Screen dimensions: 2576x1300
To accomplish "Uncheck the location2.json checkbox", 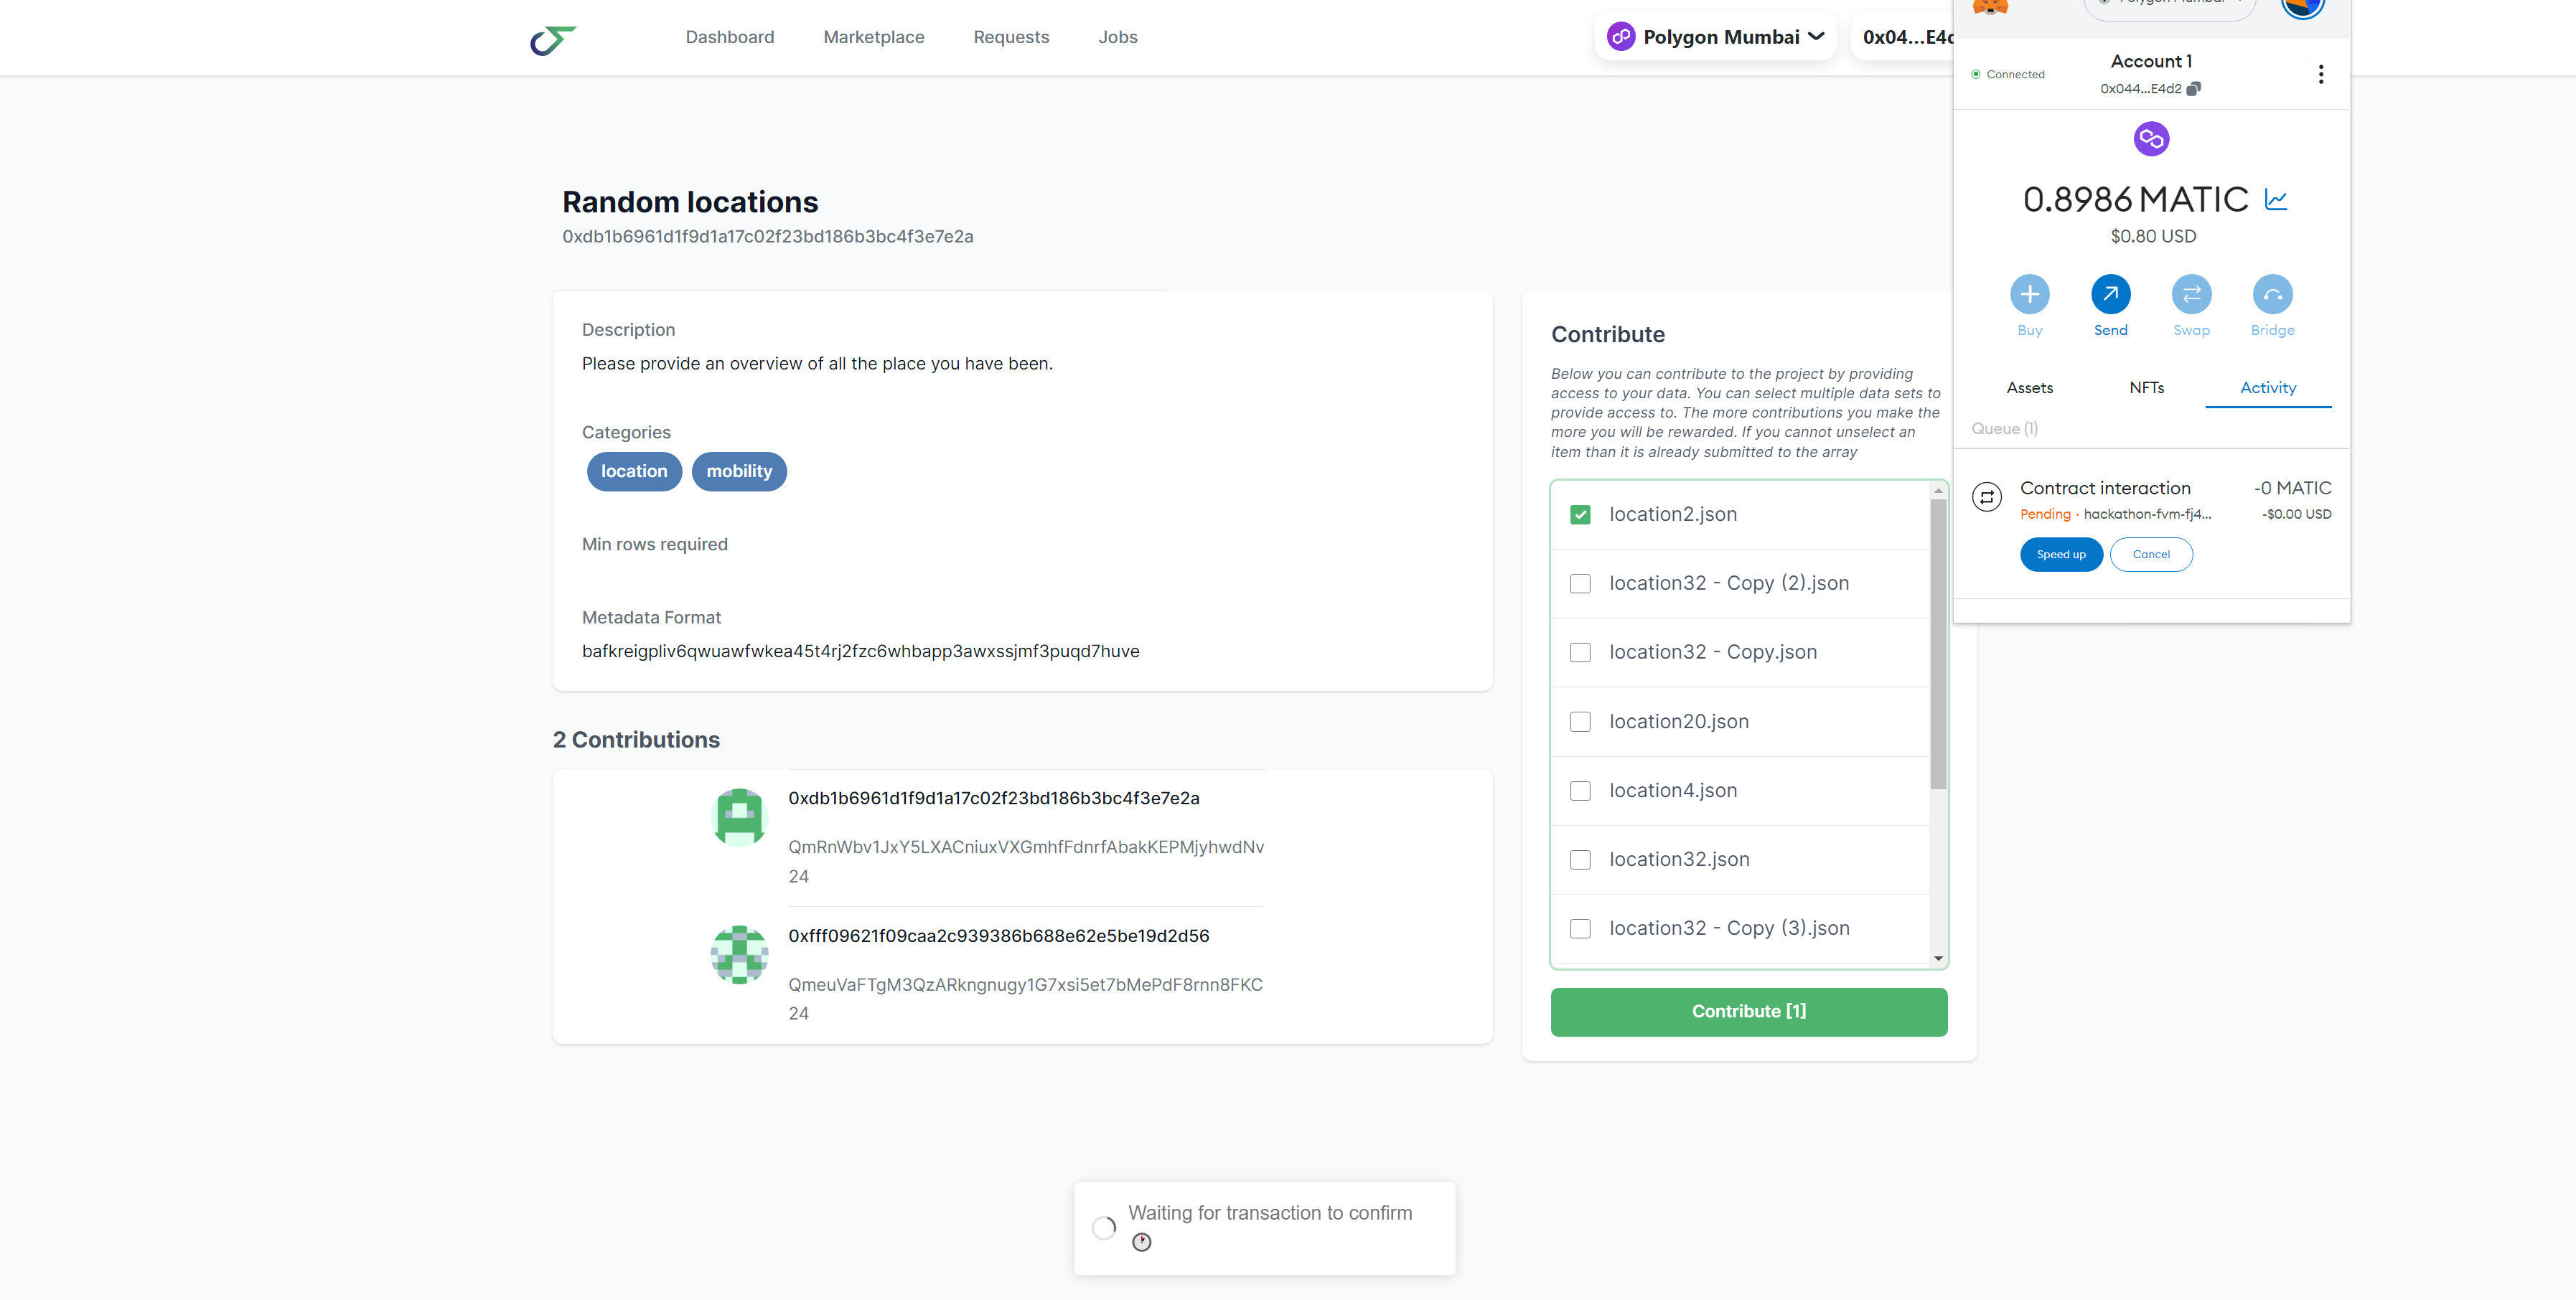I will [1580, 514].
